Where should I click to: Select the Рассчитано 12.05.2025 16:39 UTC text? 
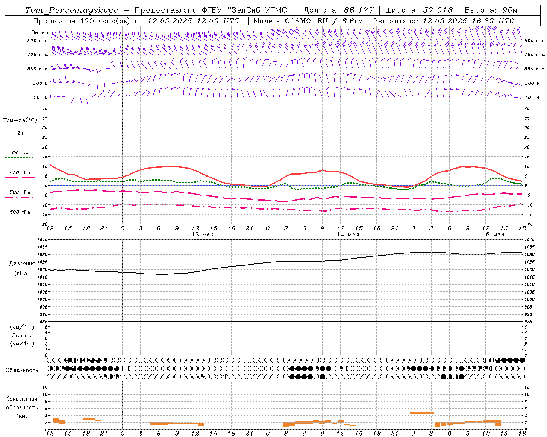tap(444, 21)
